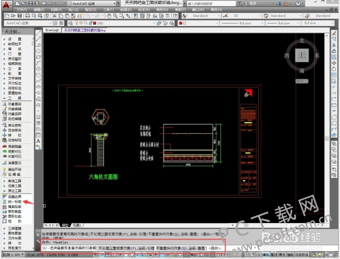Open the 文件(F) menu
340x259 pixels.
[x=22, y=10]
